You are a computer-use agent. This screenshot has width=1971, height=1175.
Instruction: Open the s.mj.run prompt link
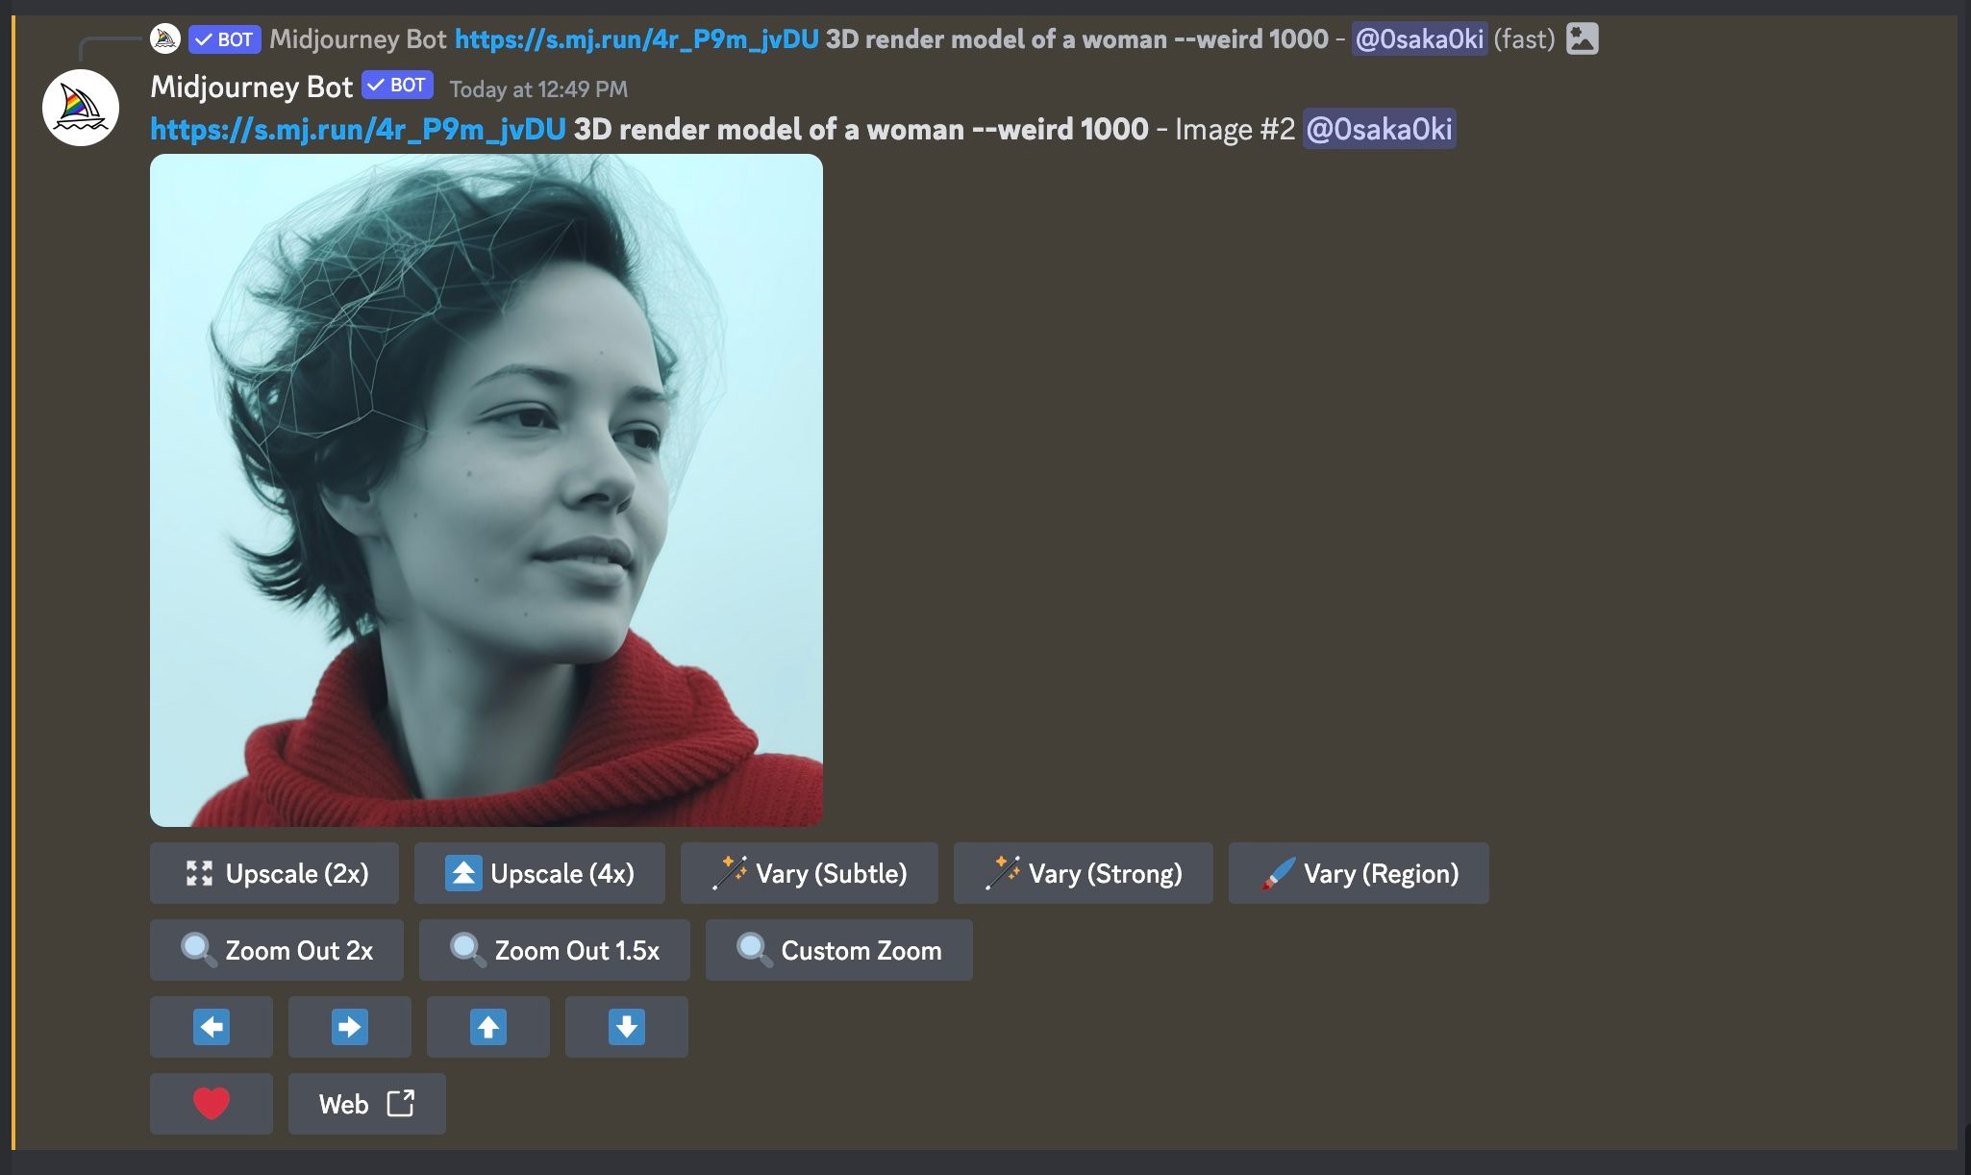[x=356, y=128]
